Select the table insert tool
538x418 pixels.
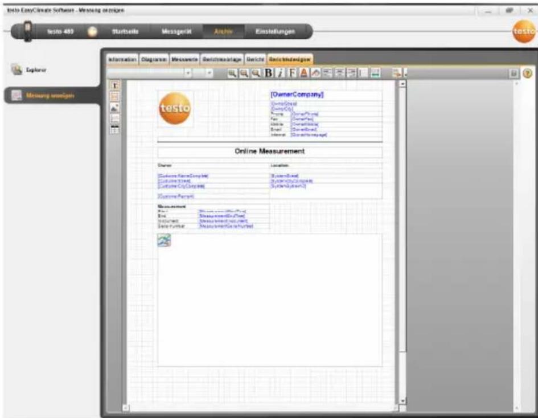tap(115, 129)
